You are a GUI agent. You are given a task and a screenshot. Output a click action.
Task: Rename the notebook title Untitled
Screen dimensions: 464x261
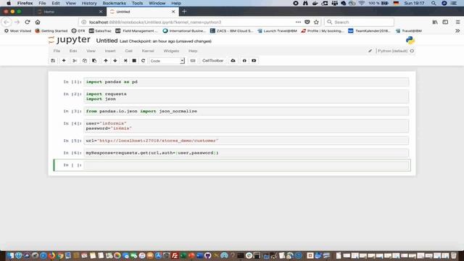(107, 41)
